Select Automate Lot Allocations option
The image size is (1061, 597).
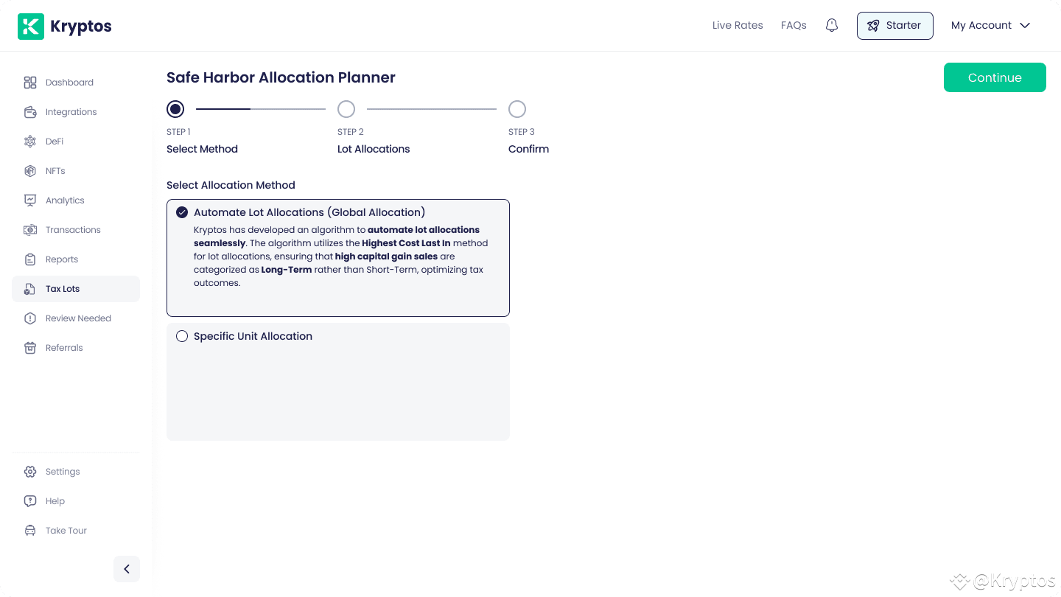pyautogui.click(x=182, y=212)
